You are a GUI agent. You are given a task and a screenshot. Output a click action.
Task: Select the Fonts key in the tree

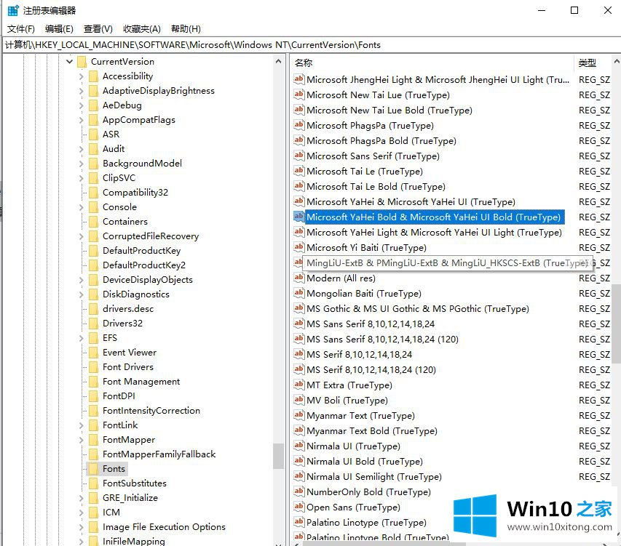click(x=114, y=469)
